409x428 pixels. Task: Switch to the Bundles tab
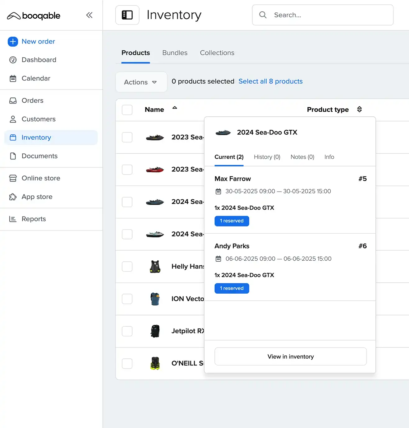[175, 53]
